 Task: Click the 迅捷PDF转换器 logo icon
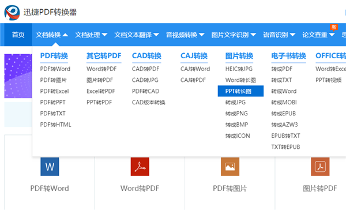click(x=12, y=13)
